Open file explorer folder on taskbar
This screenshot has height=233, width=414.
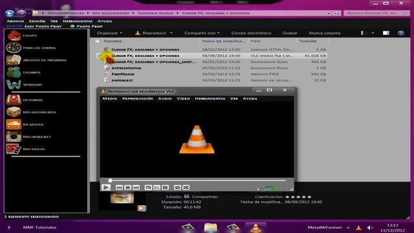tap(210, 227)
